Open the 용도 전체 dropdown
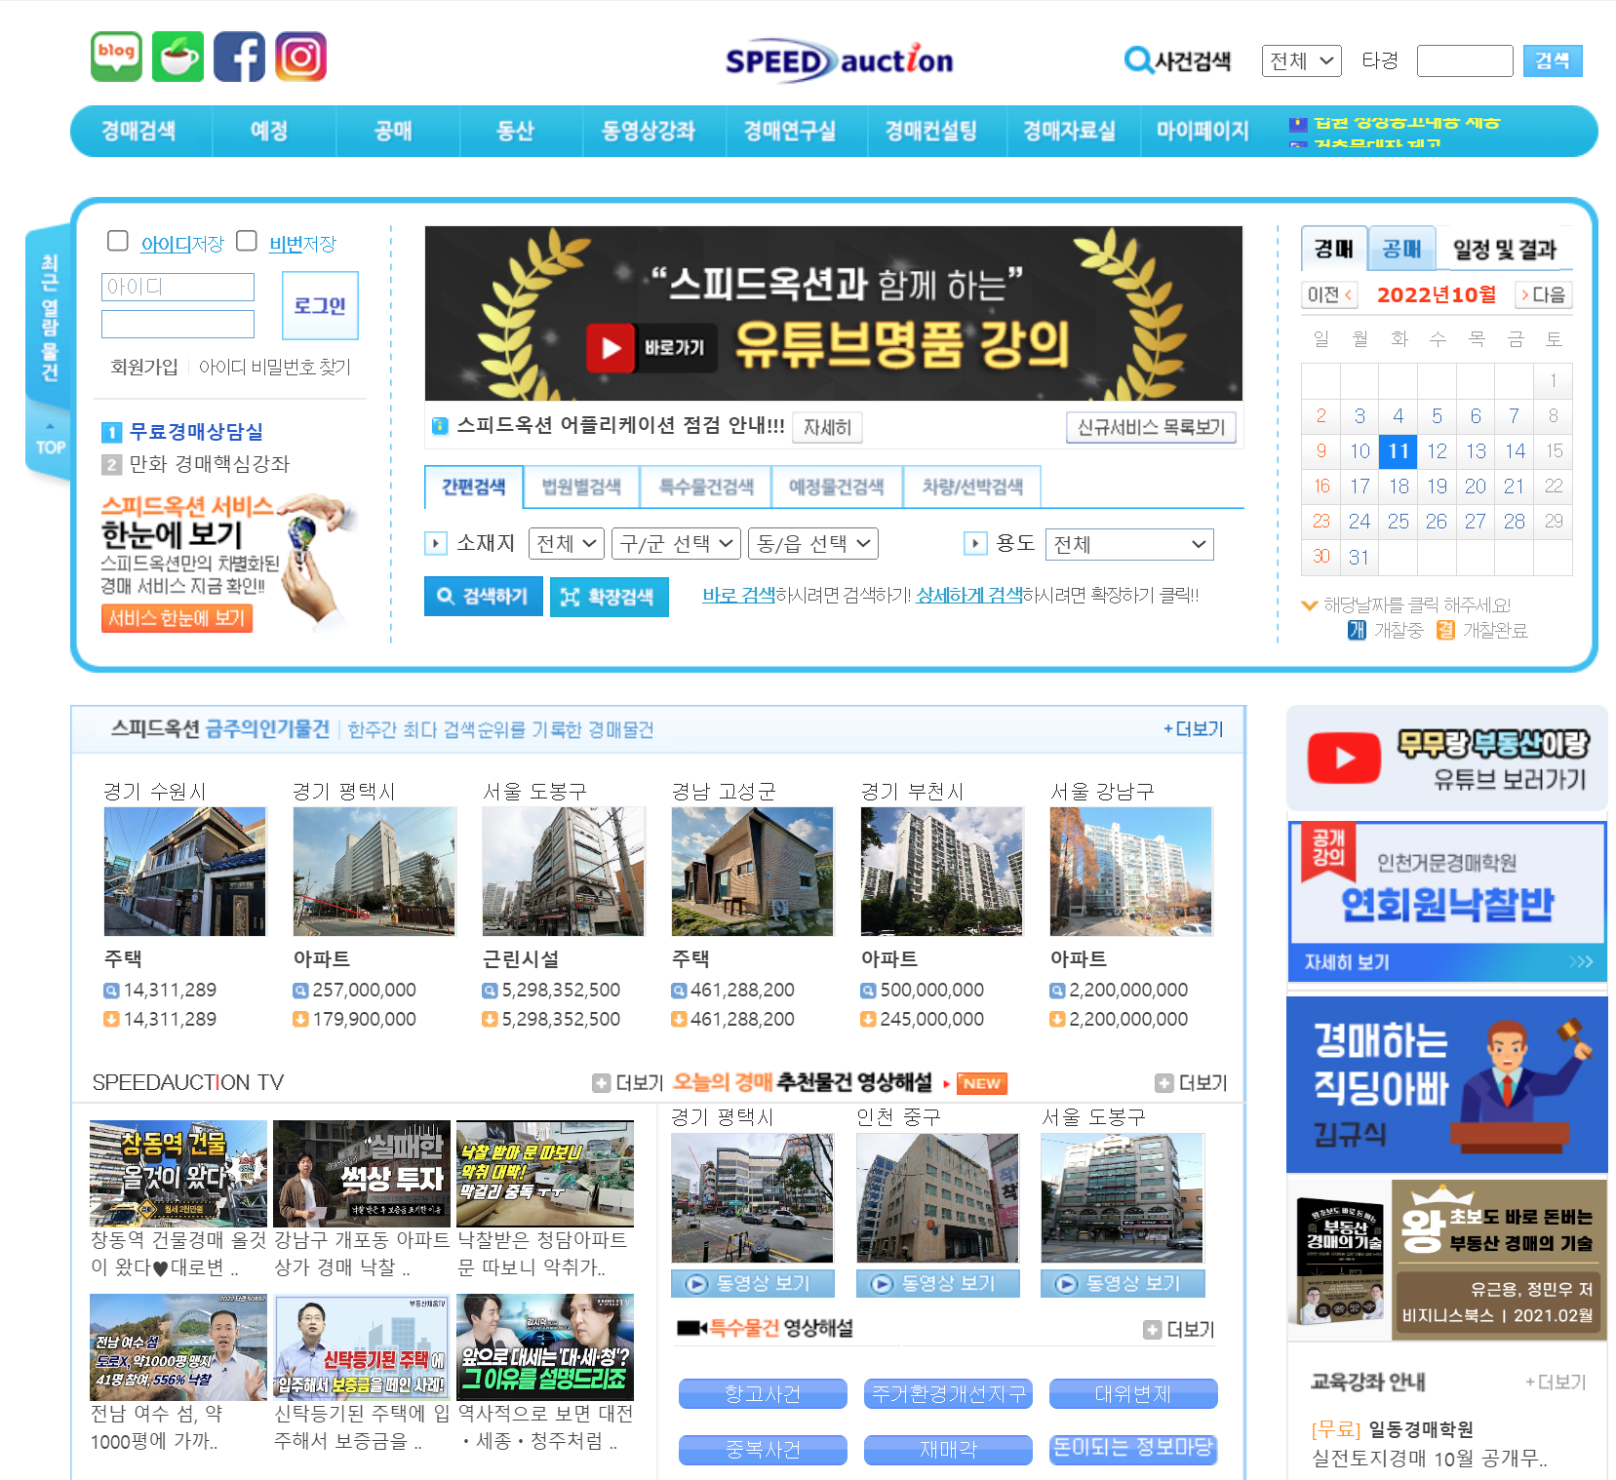Screen dimensions: 1616x1480 point(1128,543)
